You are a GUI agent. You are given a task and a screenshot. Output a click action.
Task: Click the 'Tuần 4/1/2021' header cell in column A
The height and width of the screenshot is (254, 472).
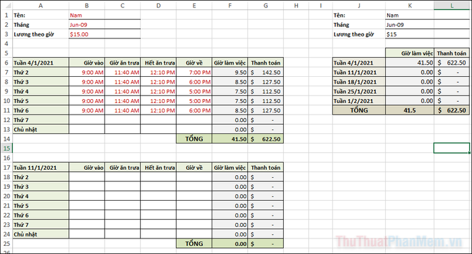tap(40, 63)
